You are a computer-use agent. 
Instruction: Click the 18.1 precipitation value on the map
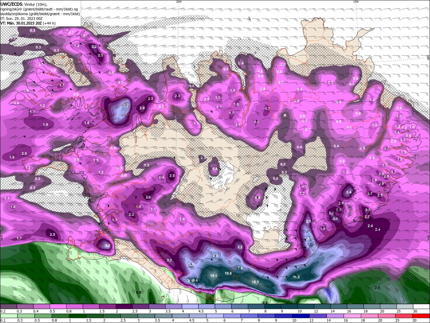tap(255, 282)
